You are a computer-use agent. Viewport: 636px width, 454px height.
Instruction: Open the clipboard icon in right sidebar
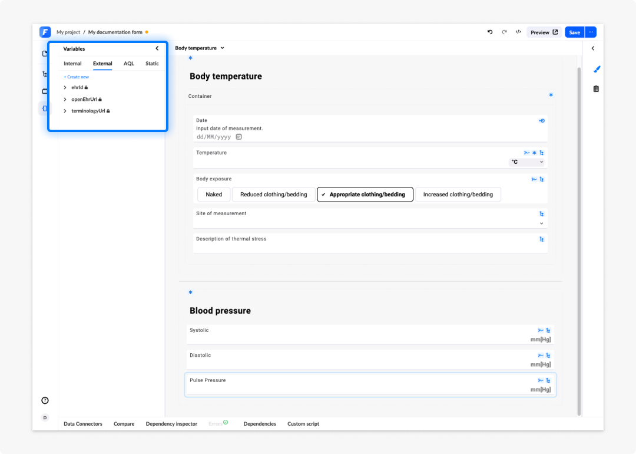tap(596, 88)
